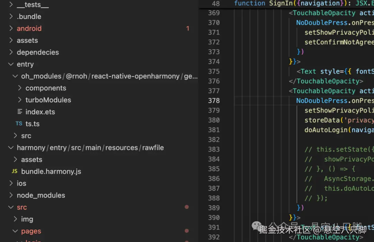The image size is (374, 242).
Task: Click the JS icon of bundle.harmony.js
Action: click(15, 171)
